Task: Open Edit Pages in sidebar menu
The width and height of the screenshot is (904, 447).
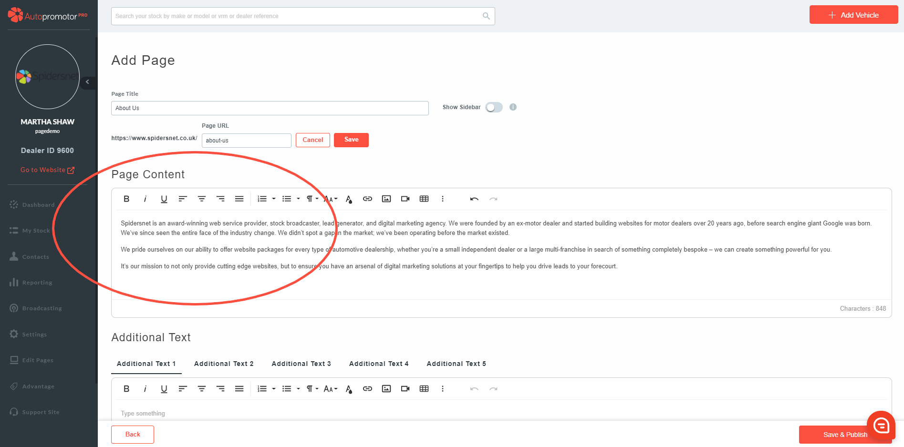Action: point(37,360)
